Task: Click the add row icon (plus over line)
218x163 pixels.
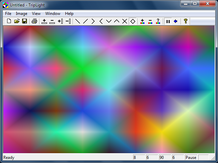Action: point(44,21)
